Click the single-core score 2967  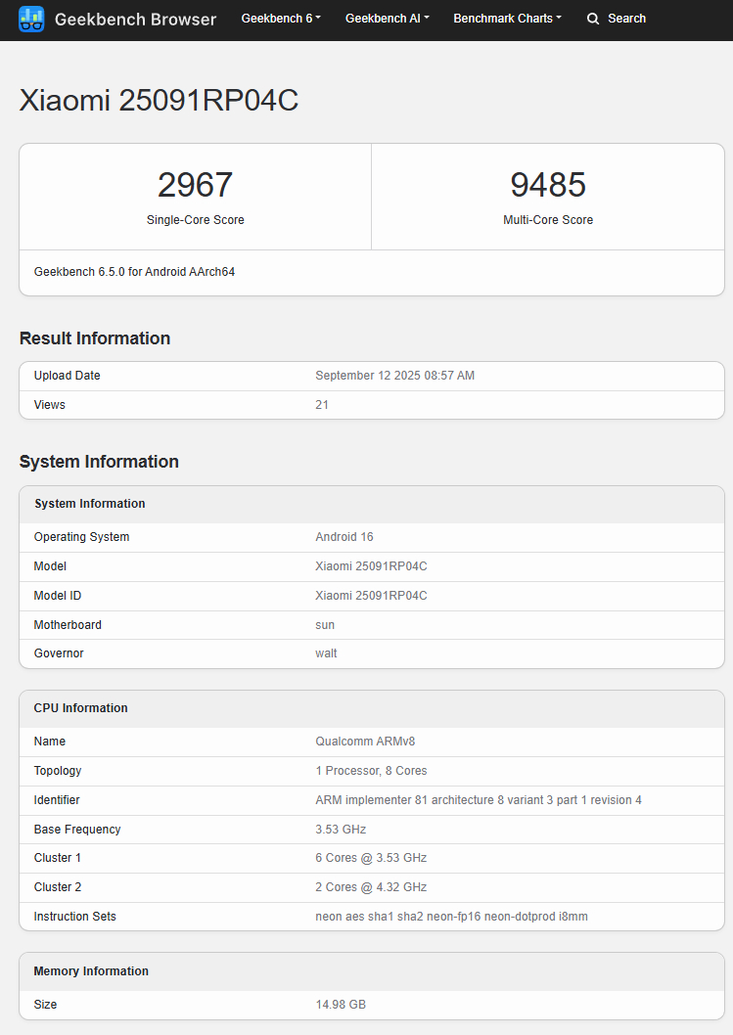[x=196, y=185]
